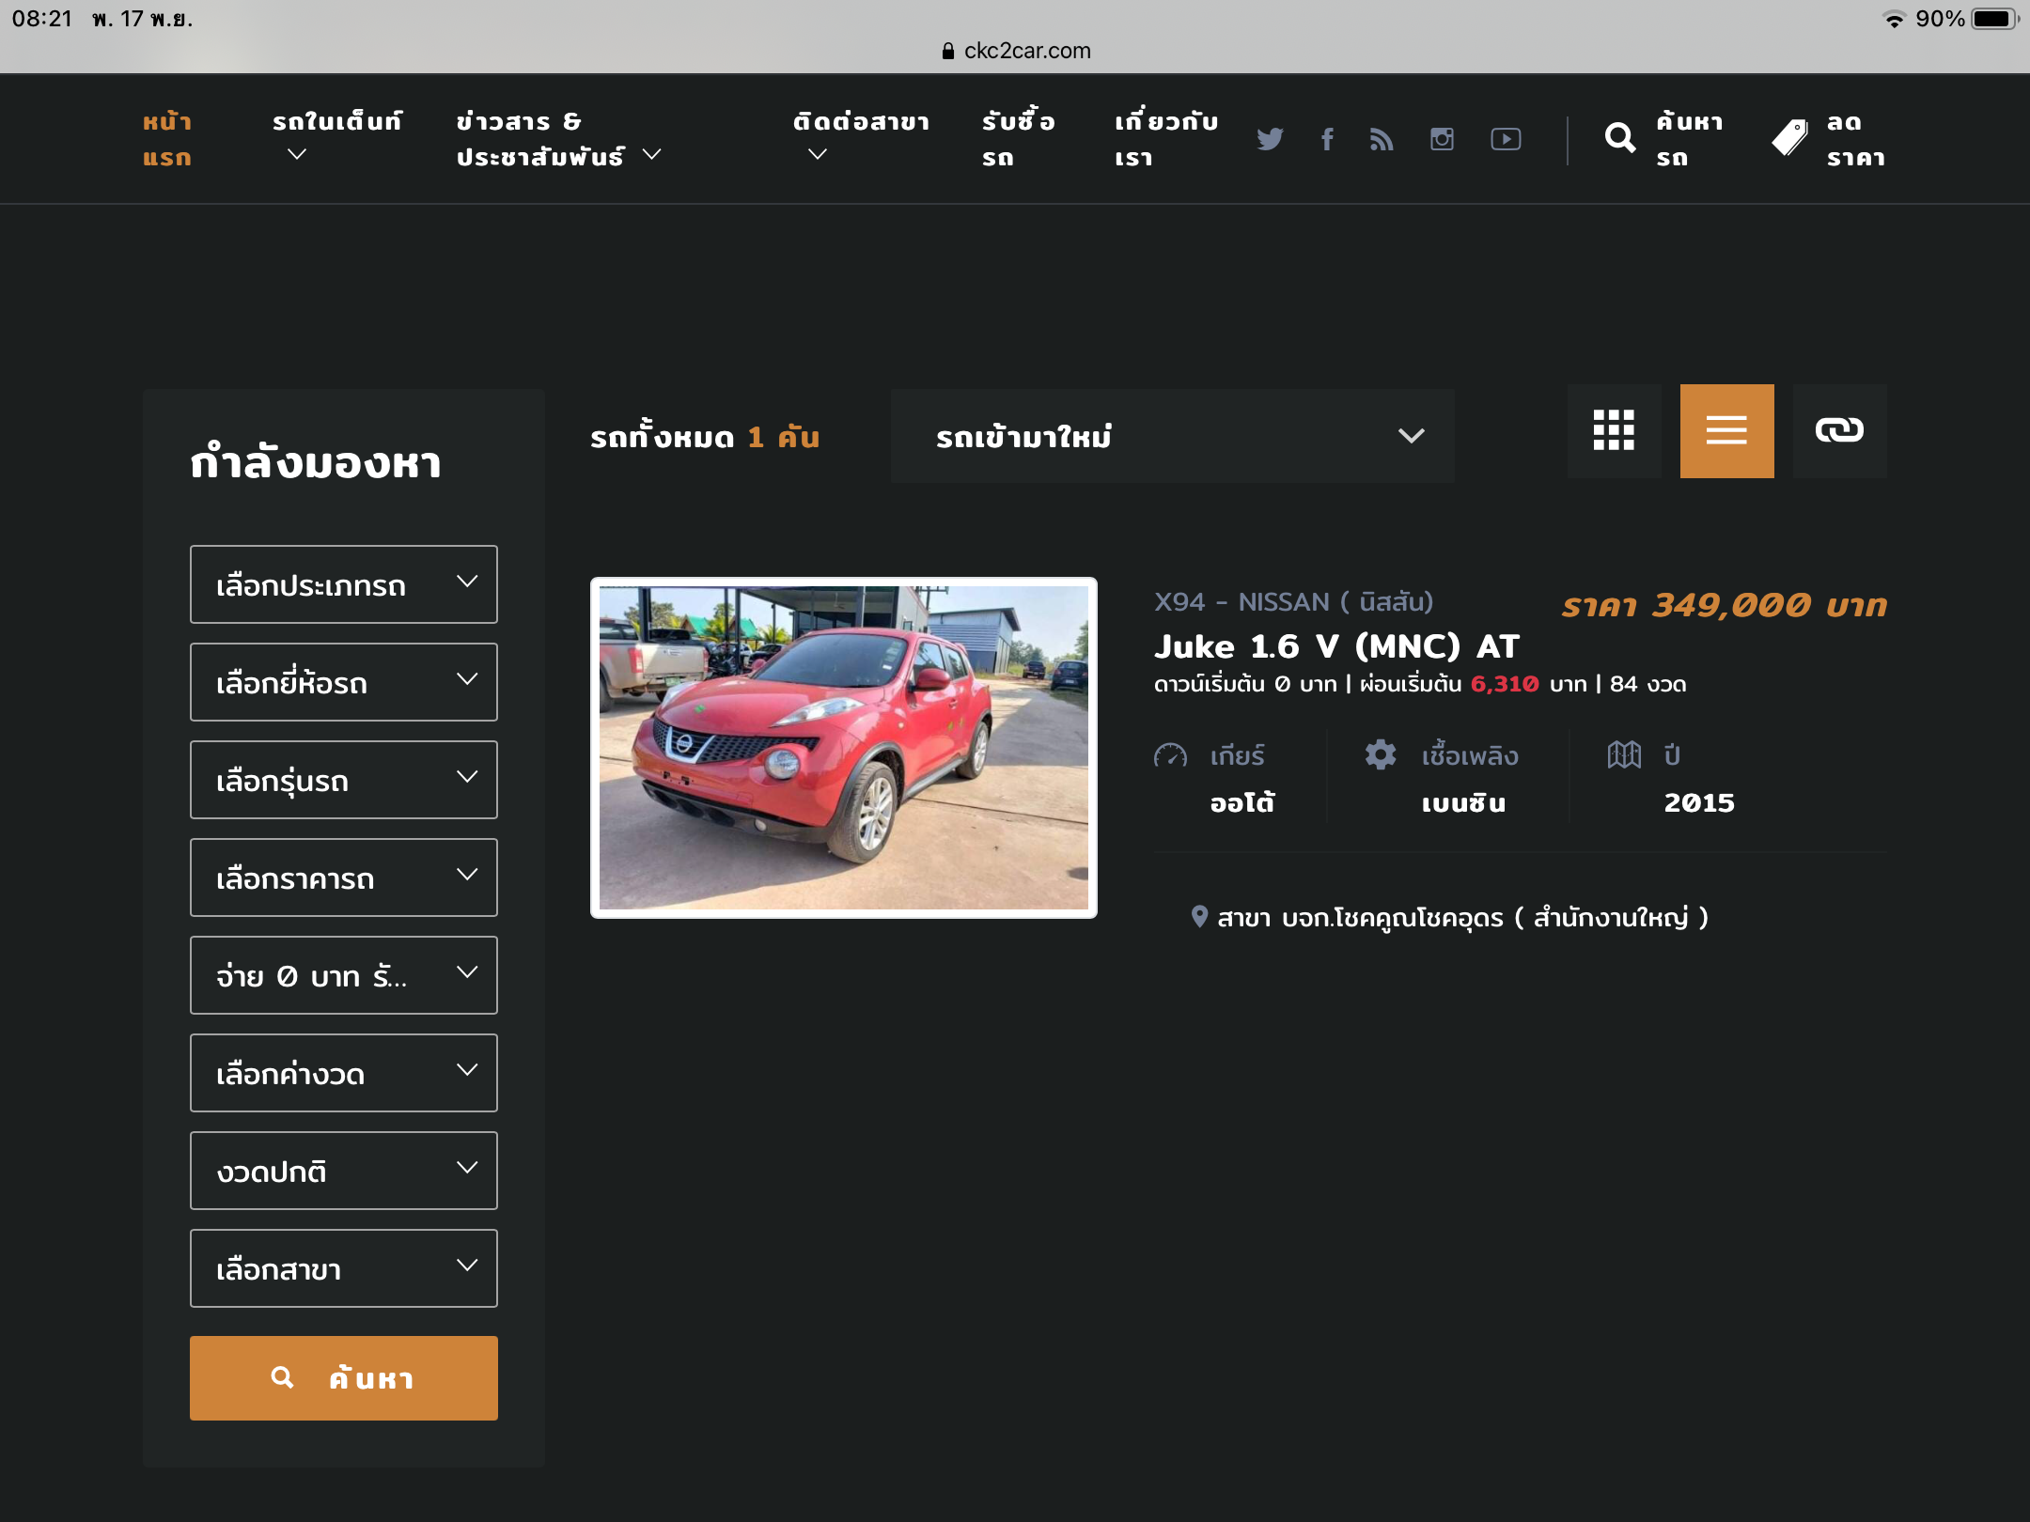Open the Juke 1.6 V (MNC) AT listing title
Screen dimensions: 2030x1522
pyautogui.click(x=1335, y=646)
